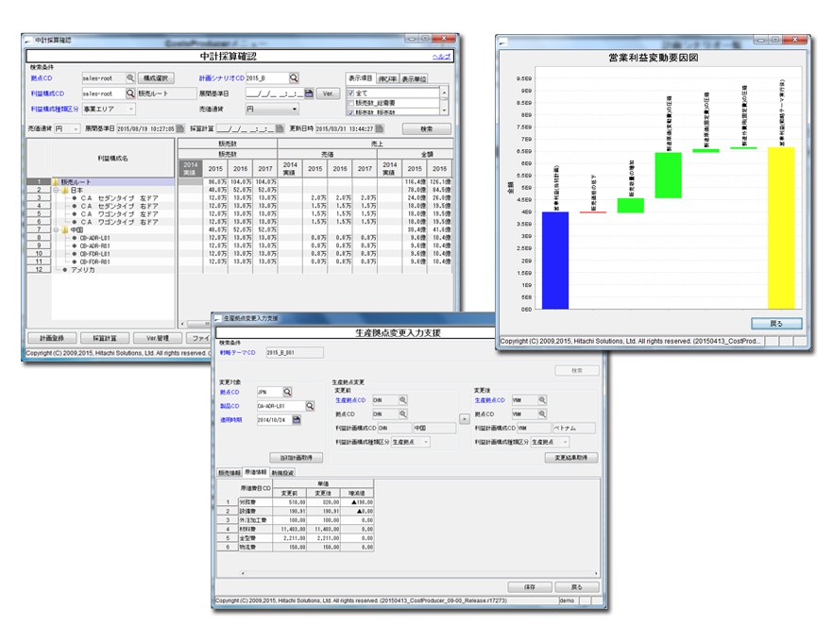Click the 適用時期 date field 2014/10/24
Screen dimensions: 833x625
click(x=274, y=419)
